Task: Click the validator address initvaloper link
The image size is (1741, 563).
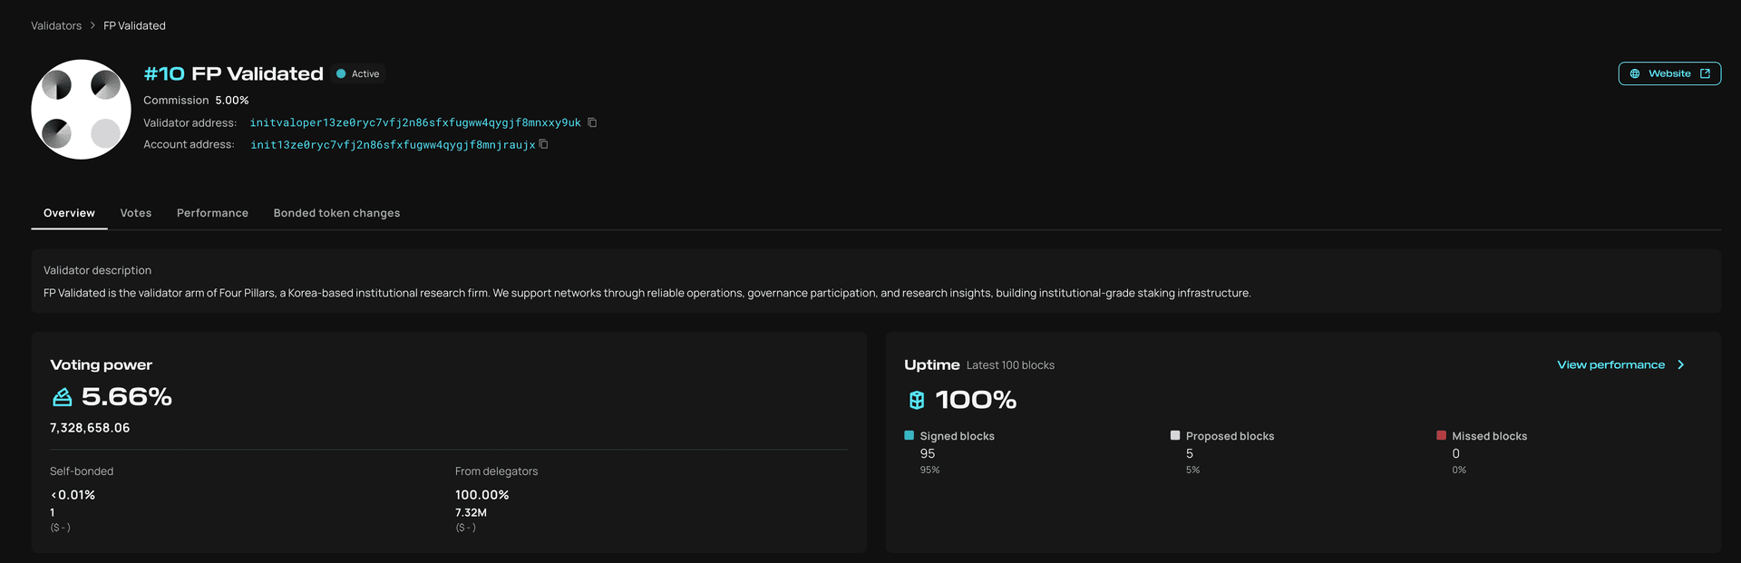Action: coord(415,122)
